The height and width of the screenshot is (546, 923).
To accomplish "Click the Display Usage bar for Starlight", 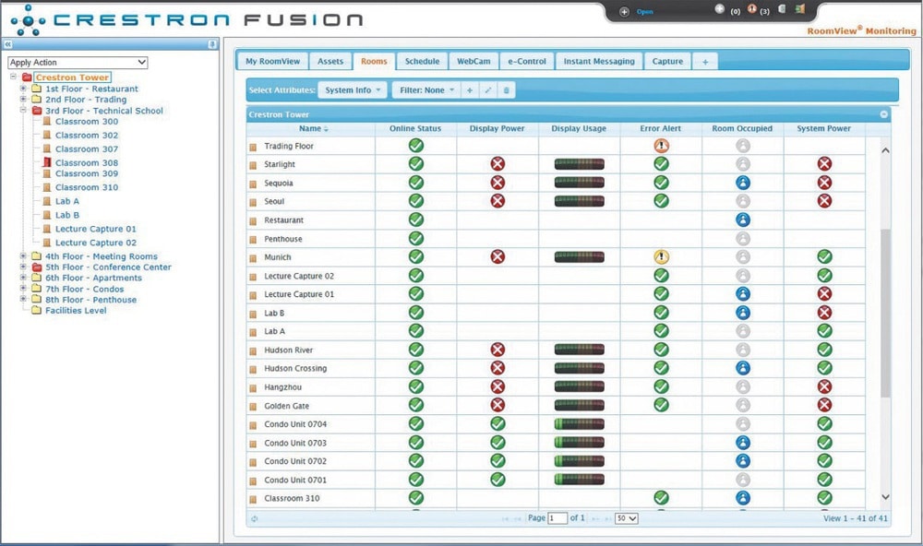I will (x=580, y=164).
